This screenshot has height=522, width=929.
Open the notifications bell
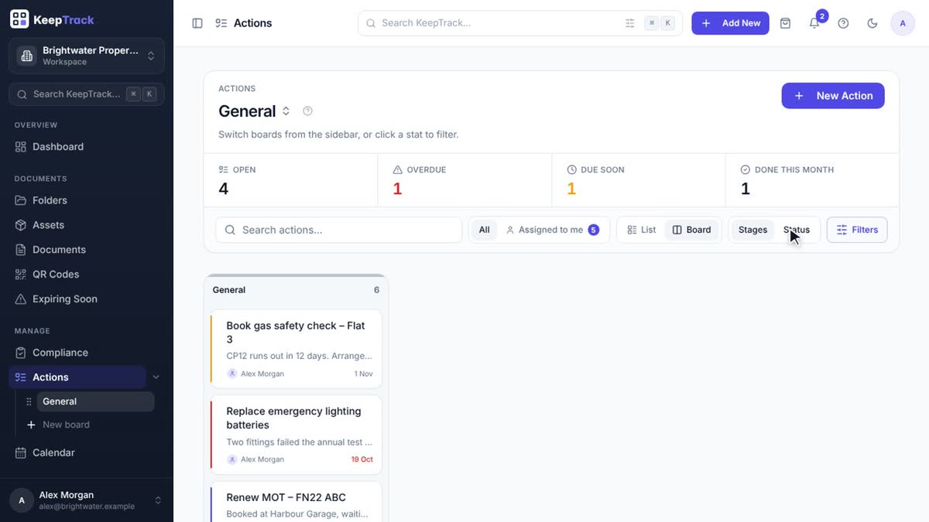click(814, 23)
